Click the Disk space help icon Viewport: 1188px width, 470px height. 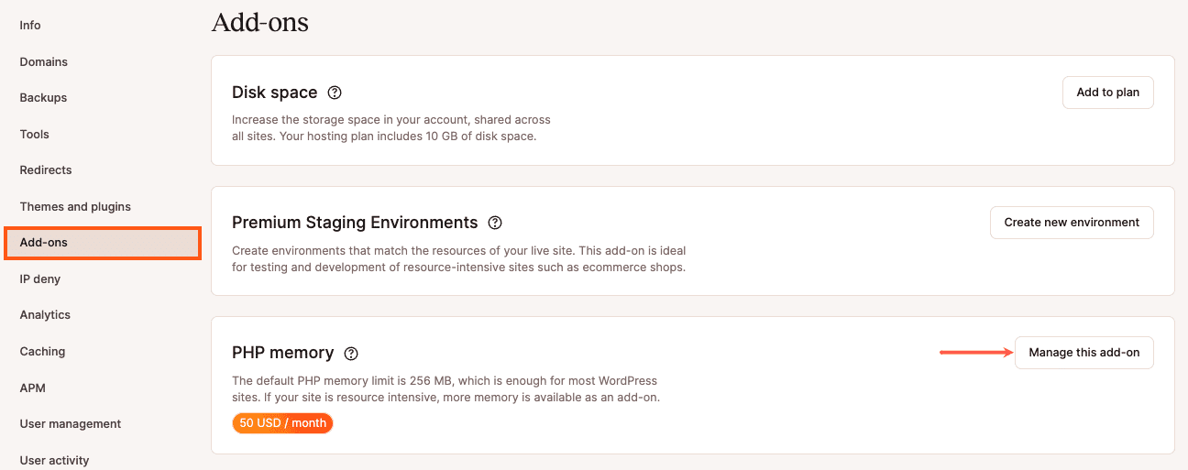coord(335,93)
